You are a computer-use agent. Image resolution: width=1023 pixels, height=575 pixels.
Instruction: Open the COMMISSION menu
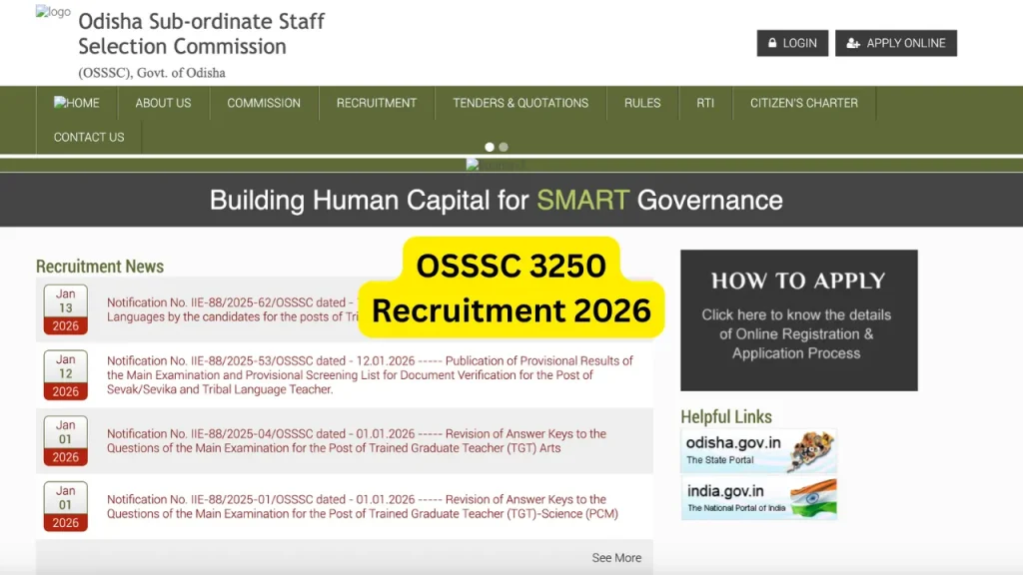pyautogui.click(x=264, y=103)
